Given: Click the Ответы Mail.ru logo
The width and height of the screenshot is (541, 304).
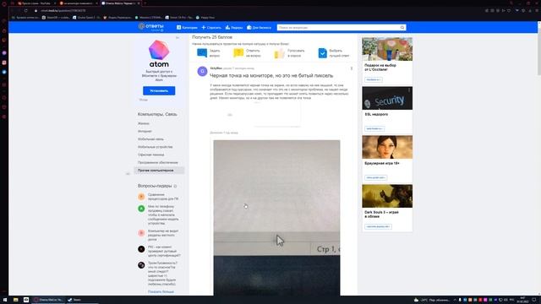Looking at the screenshot, I should click(x=150, y=27).
